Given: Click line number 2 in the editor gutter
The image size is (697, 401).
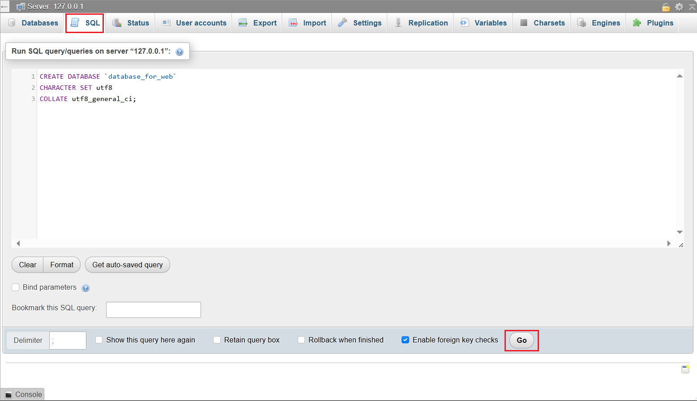Looking at the screenshot, I should 33,88.
